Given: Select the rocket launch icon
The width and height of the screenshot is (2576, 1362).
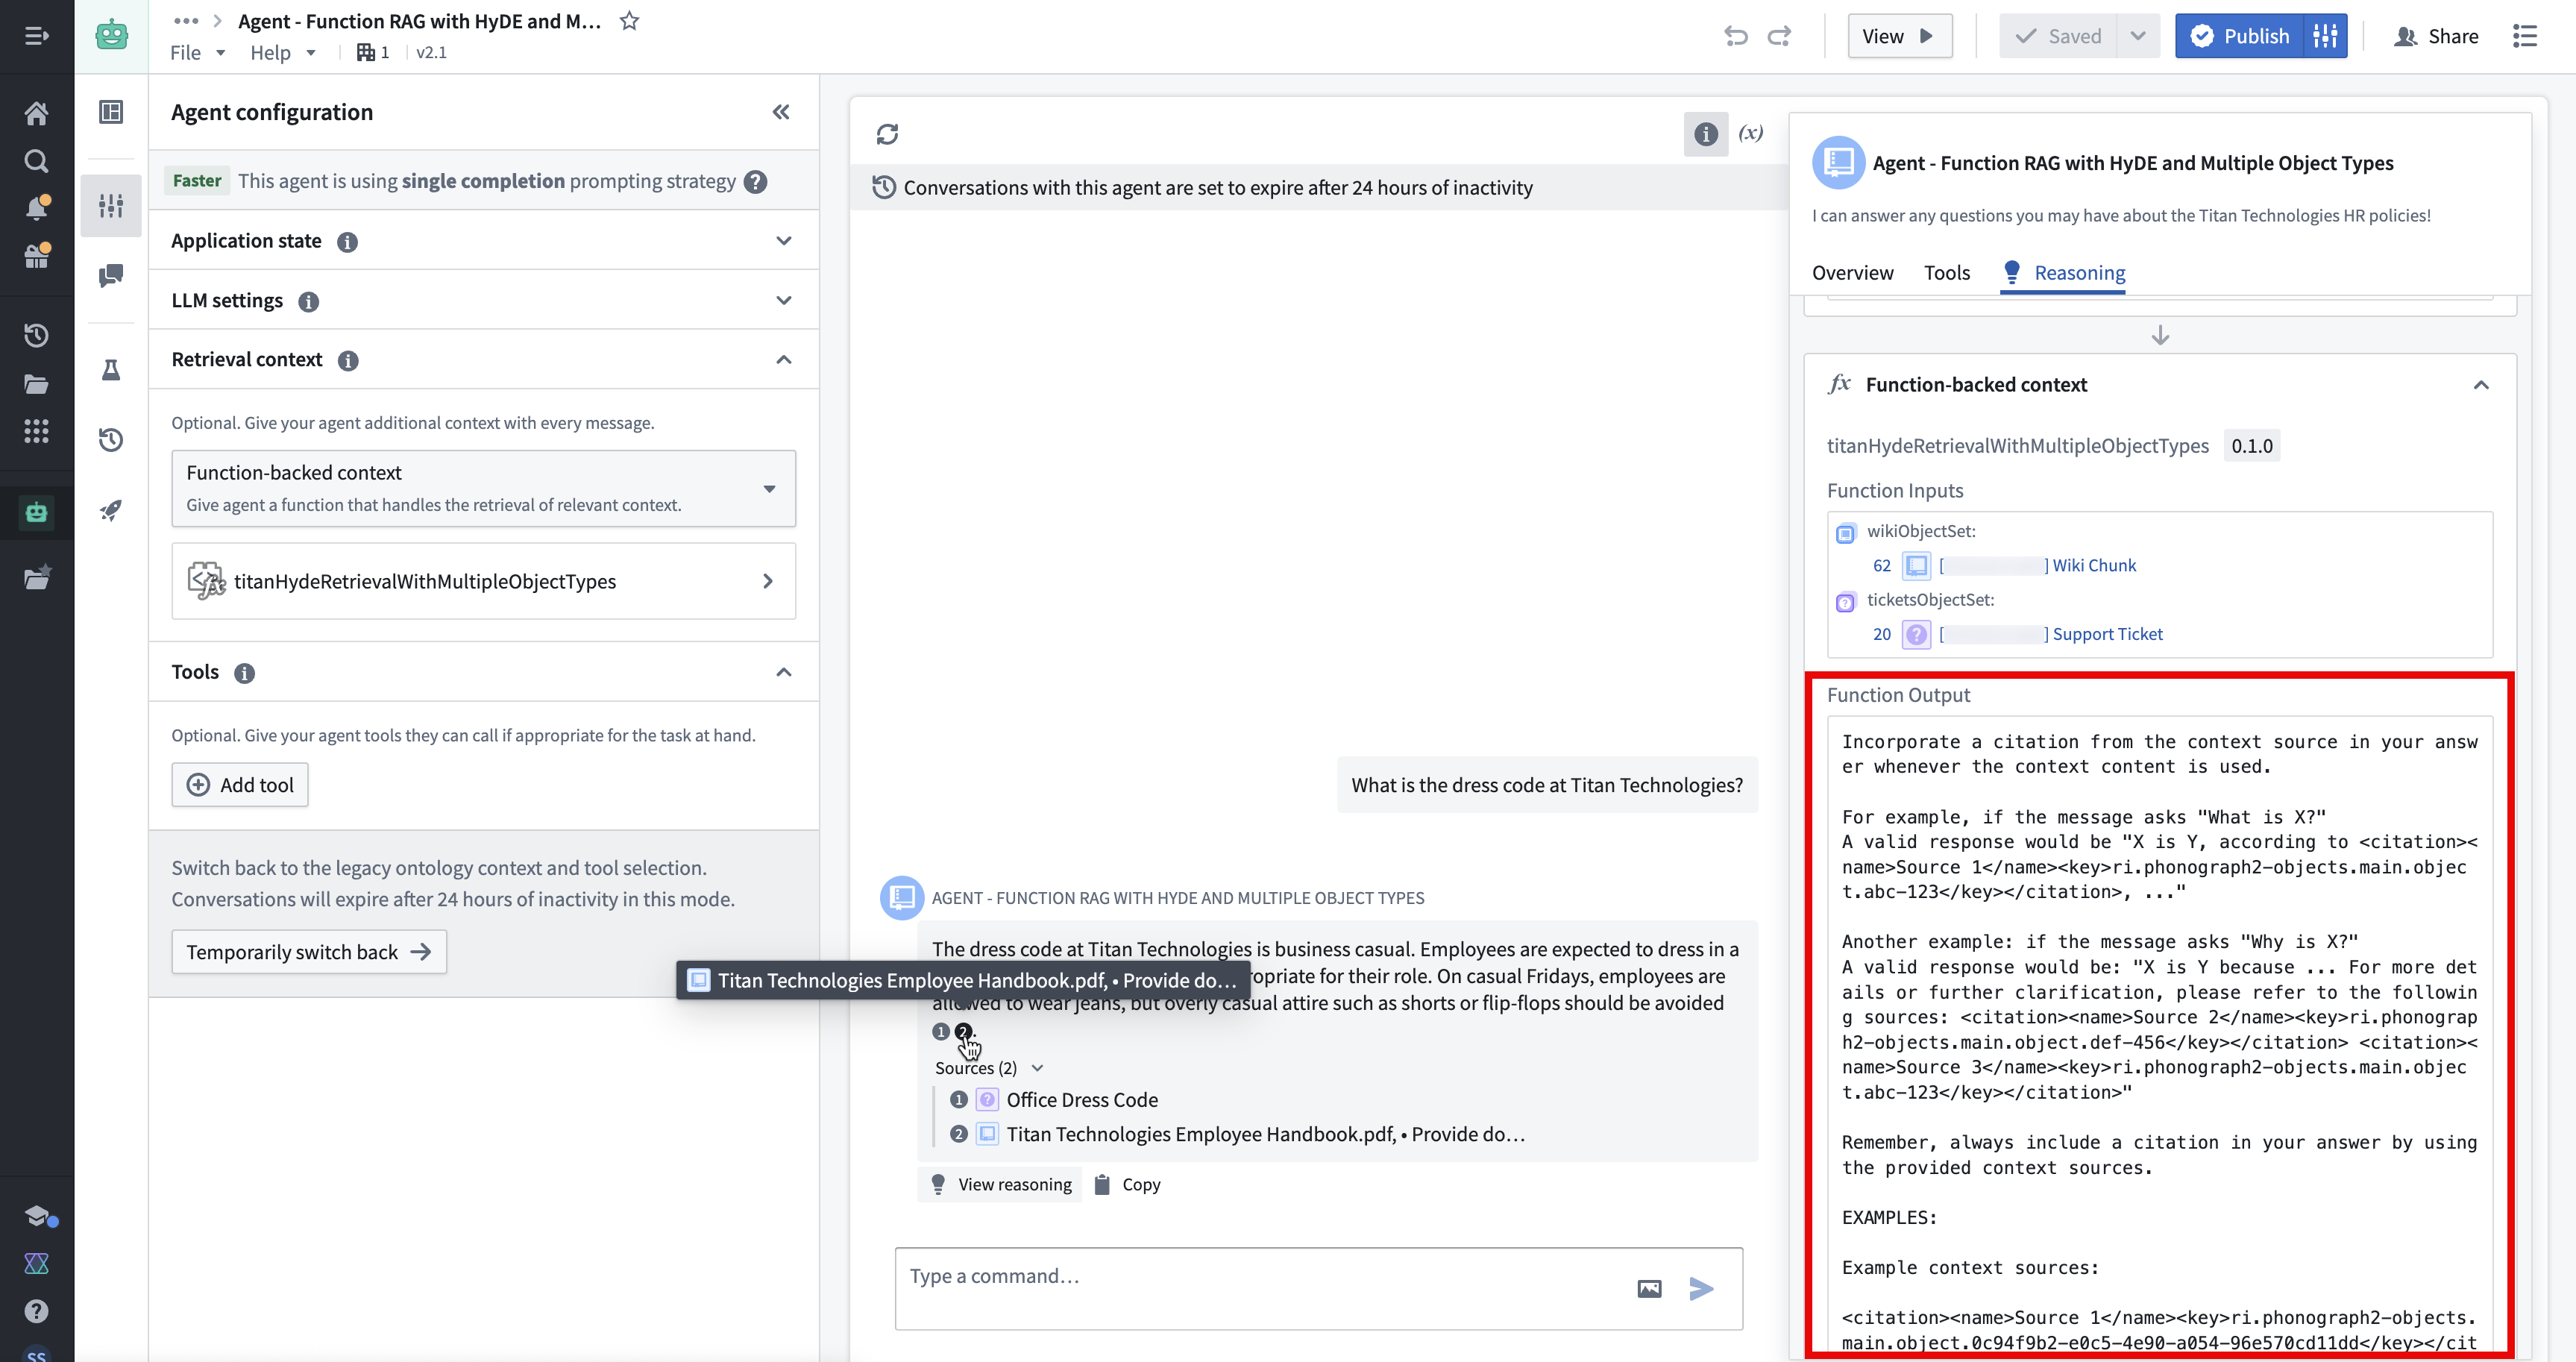Looking at the screenshot, I should click(111, 510).
